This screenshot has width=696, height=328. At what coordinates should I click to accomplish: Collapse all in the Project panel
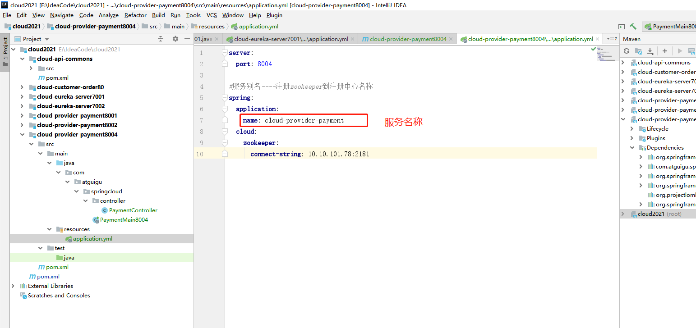pos(160,39)
